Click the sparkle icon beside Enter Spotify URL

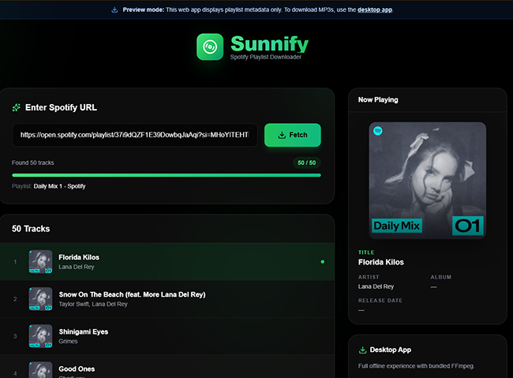17,107
